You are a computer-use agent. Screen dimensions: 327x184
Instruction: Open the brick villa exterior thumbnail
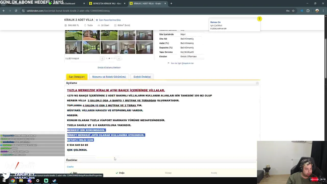[x=91, y=35]
